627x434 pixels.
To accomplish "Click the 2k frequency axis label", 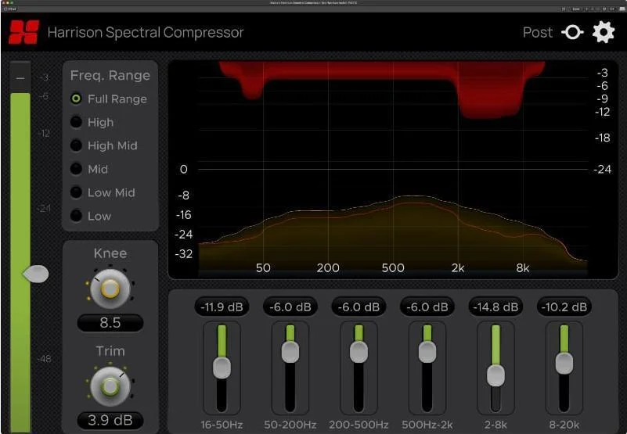I will click(x=458, y=267).
